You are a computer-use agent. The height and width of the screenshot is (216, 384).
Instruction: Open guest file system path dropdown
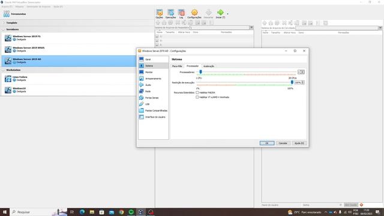pos(380,28)
